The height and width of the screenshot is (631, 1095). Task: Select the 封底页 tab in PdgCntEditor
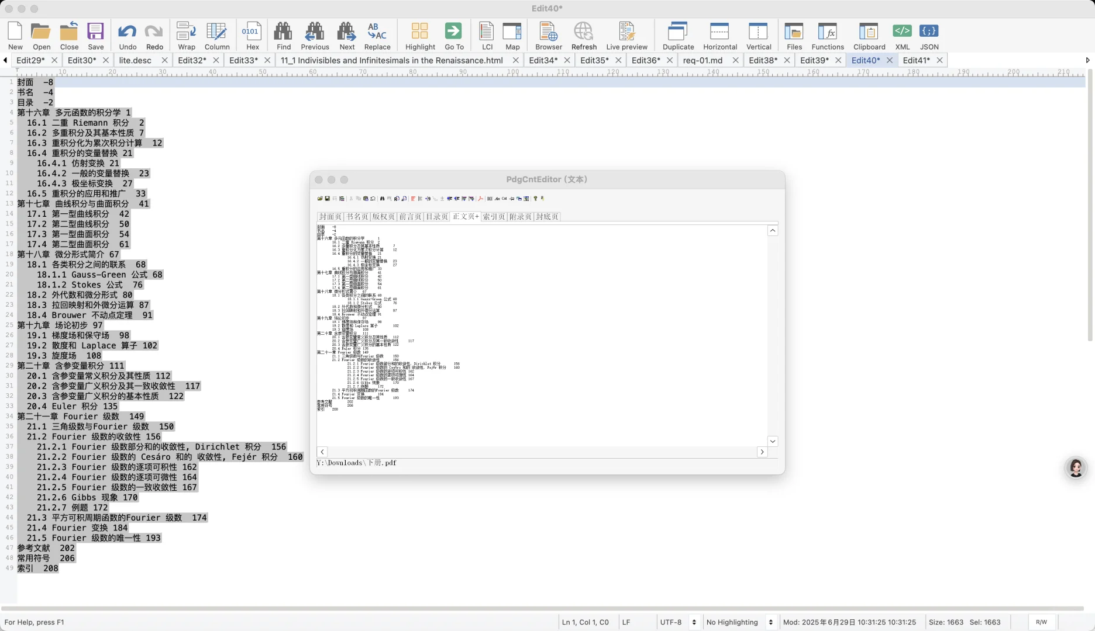[547, 217]
